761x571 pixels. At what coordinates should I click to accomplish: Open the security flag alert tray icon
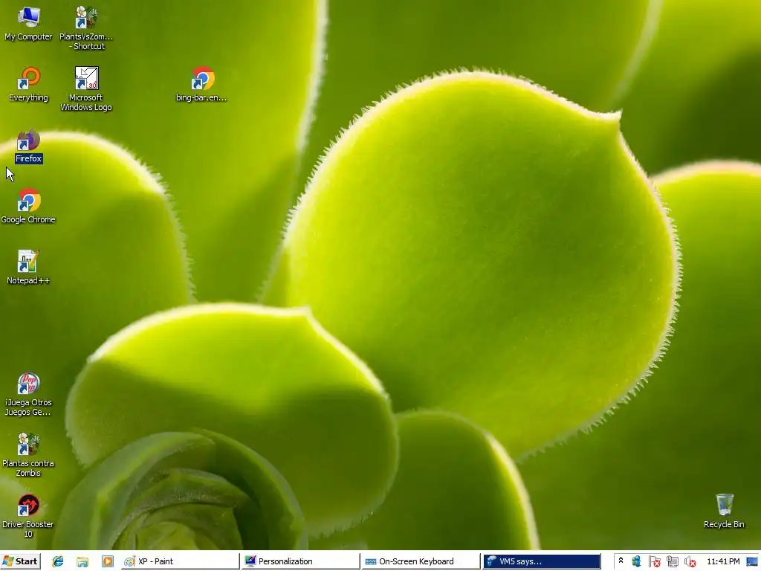point(654,562)
